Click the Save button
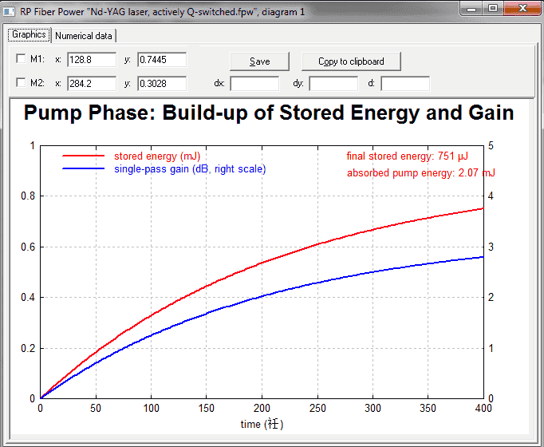Screen dimensions: 544x447 (x=259, y=61)
